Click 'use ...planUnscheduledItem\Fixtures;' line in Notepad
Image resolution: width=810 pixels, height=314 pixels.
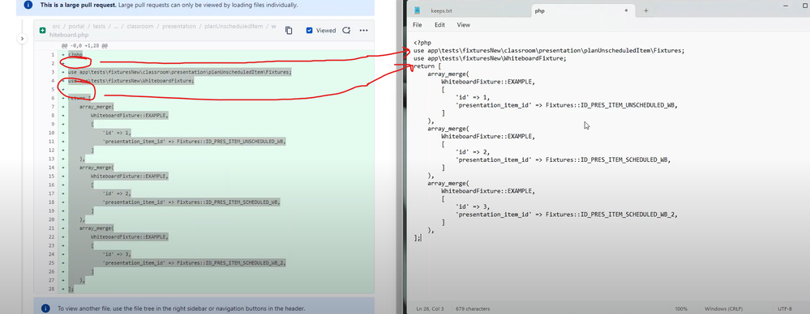(x=549, y=50)
